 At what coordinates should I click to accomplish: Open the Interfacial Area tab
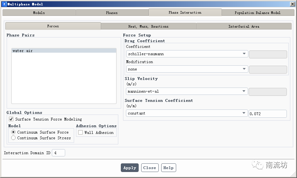[x=244, y=26]
